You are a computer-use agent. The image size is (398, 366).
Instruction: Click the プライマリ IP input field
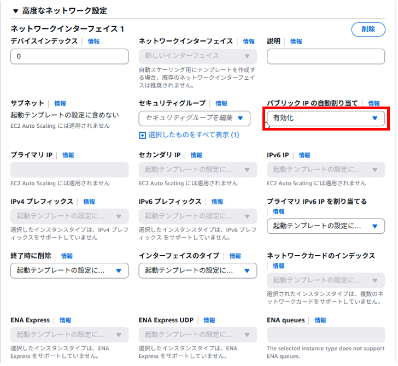point(69,170)
